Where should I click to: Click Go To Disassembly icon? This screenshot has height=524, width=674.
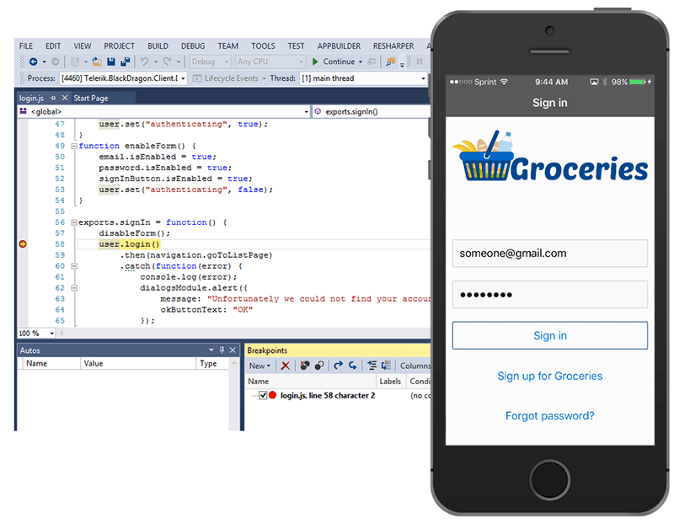point(386,366)
